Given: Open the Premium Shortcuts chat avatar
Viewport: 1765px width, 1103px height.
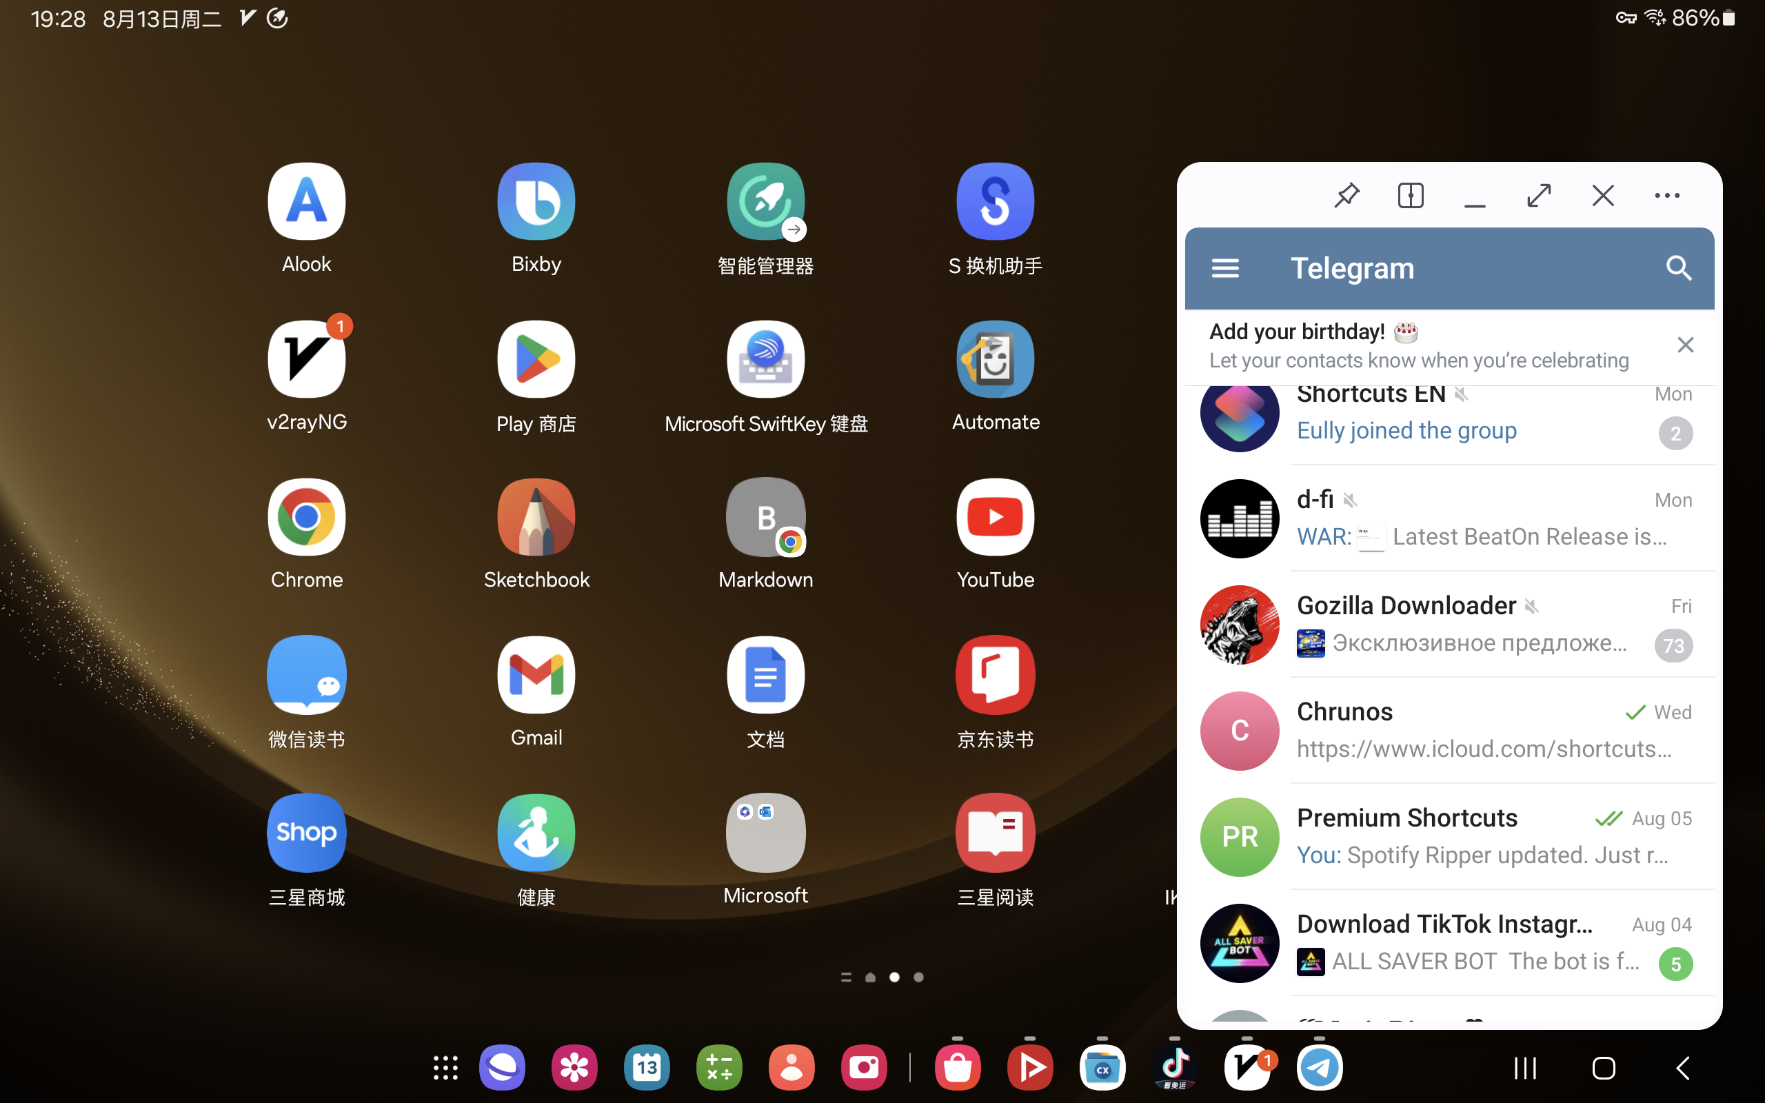Looking at the screenshot, I should click(1239, 836).
